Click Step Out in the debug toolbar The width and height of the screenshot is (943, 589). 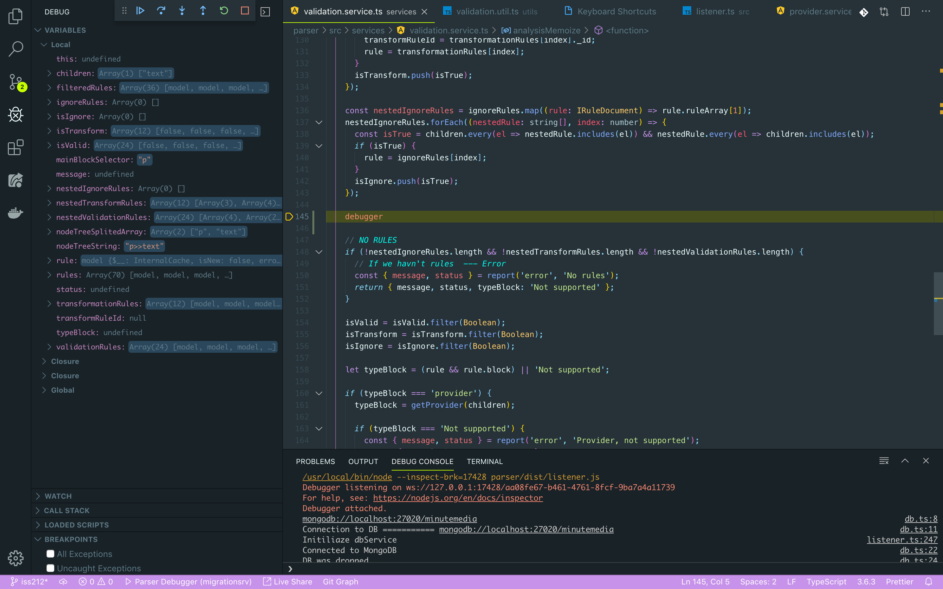203,11
